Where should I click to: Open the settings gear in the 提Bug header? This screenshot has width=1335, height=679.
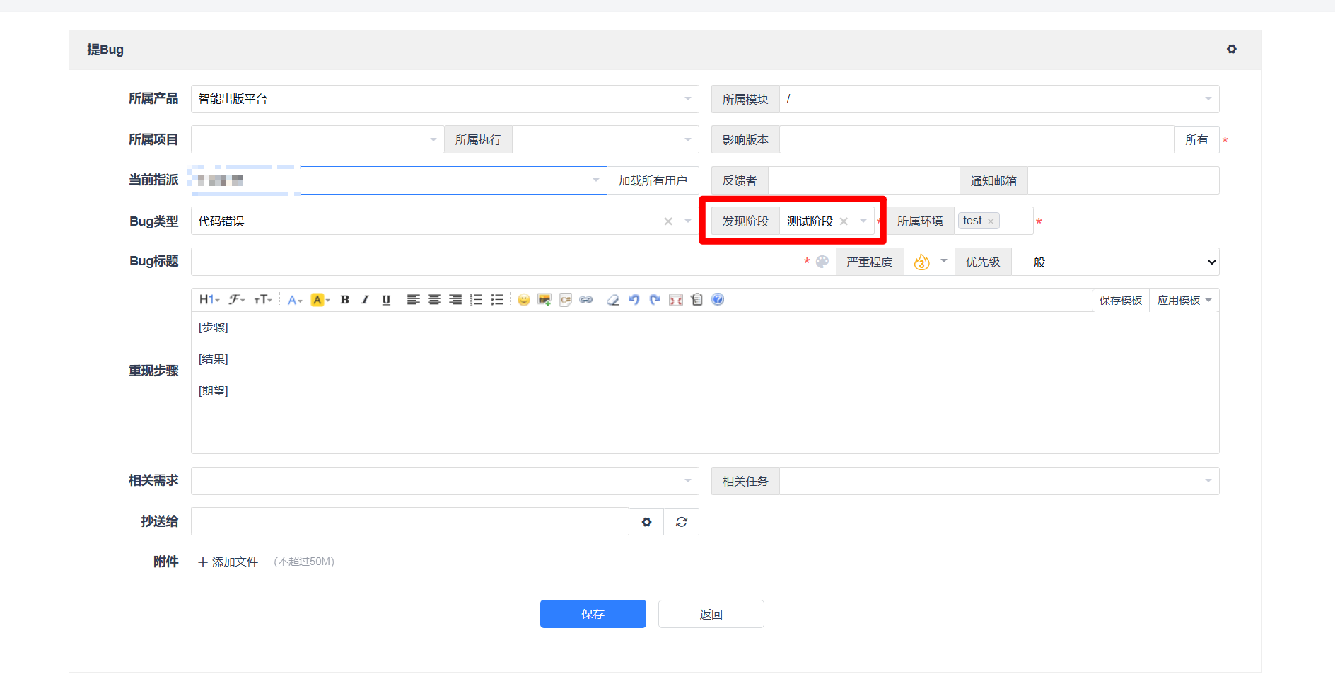(x=1231, y=50)
